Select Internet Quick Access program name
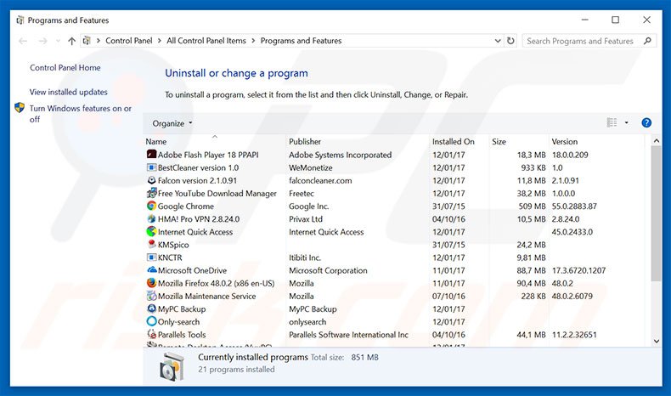This screenshot has width=671, height=396. [195, 232]
